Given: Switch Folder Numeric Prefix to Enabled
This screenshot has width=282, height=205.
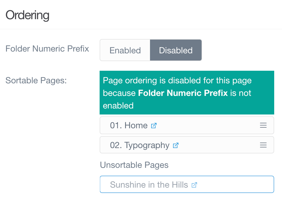Looking at the screenshot, I should (x=125, y=50).
